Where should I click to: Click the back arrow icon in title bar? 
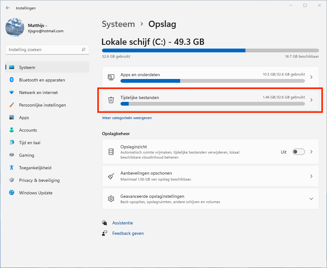pos(8,8)
